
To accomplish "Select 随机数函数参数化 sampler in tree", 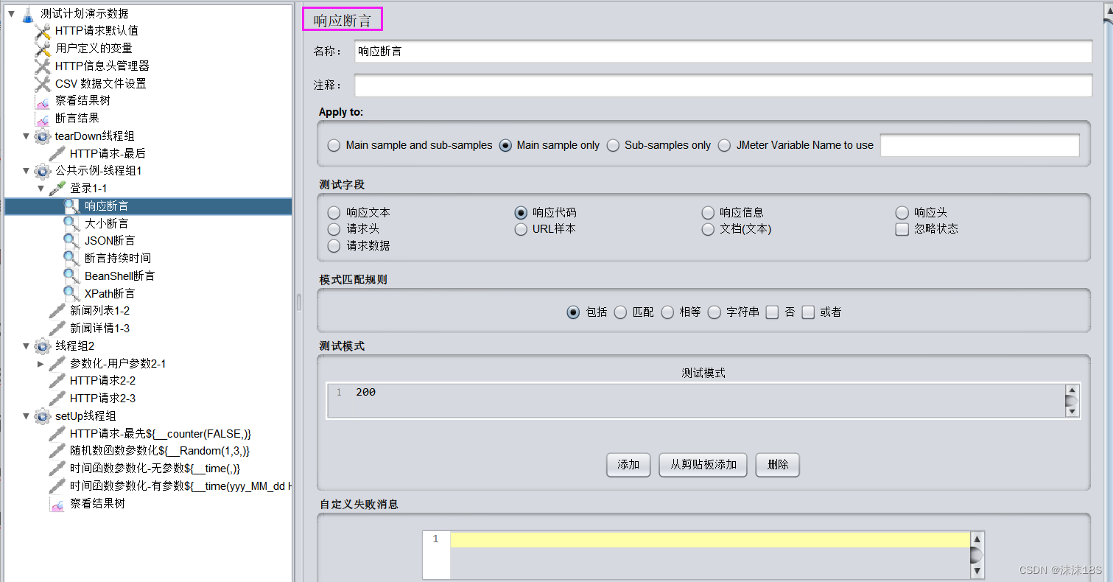I will pos(160,451).
